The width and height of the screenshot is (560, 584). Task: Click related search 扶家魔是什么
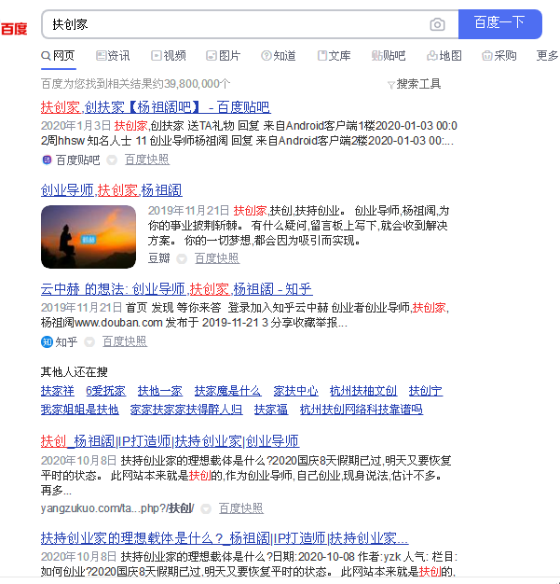227,391
